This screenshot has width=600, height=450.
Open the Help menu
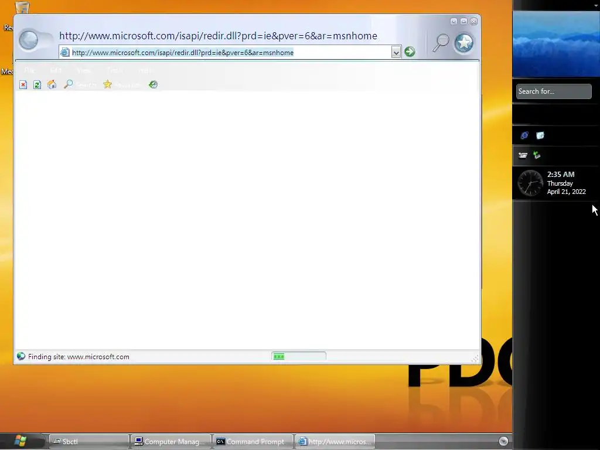[x=145, y=70]
